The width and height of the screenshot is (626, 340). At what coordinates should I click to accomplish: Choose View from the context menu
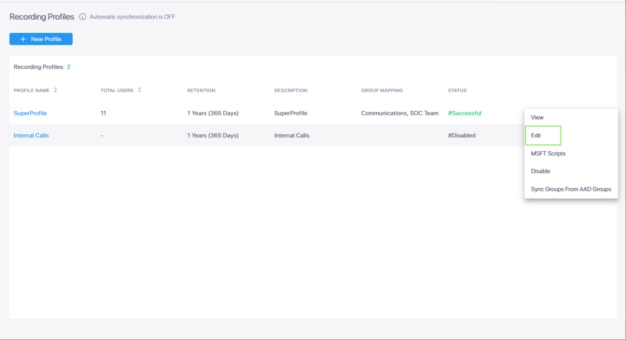click(x=537, y=117)
